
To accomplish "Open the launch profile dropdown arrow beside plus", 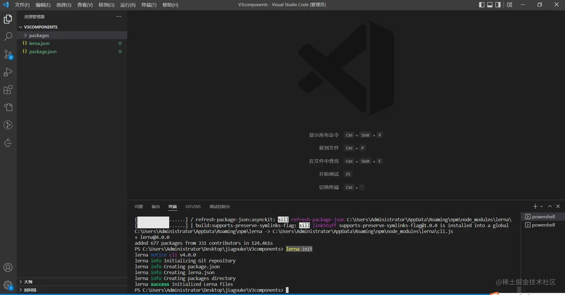I will click(x=541, y=206).
